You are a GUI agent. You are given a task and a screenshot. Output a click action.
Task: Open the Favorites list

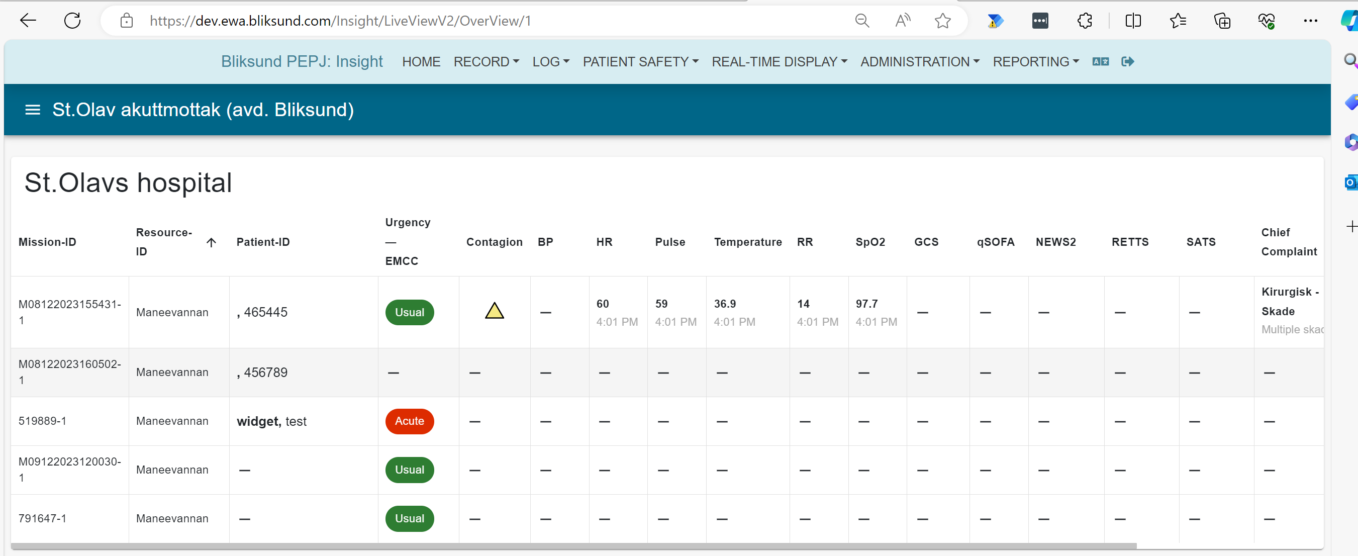1178,21
